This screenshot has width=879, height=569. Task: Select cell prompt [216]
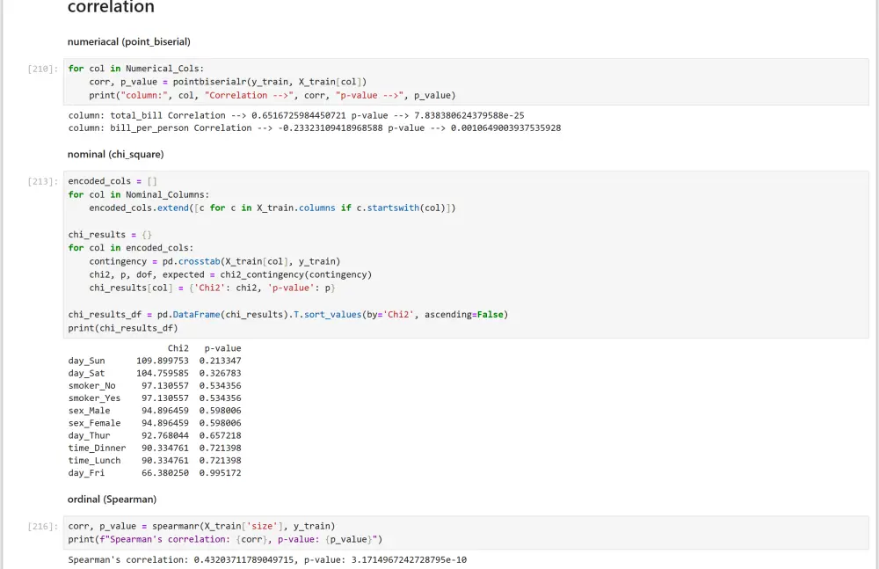tap(42, 527)
